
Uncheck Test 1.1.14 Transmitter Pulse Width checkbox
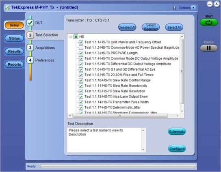coord(81,102)
